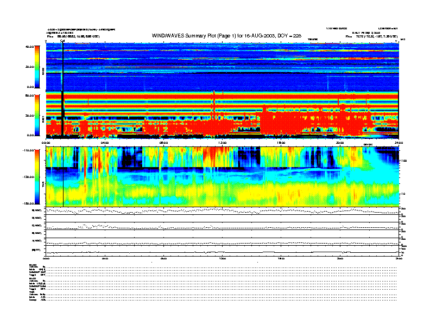Click inside the RAD2 blue spectrogram panel
The width and height of the screenshot is (430, 332).
pyautogui.click(x=222, y=67)
